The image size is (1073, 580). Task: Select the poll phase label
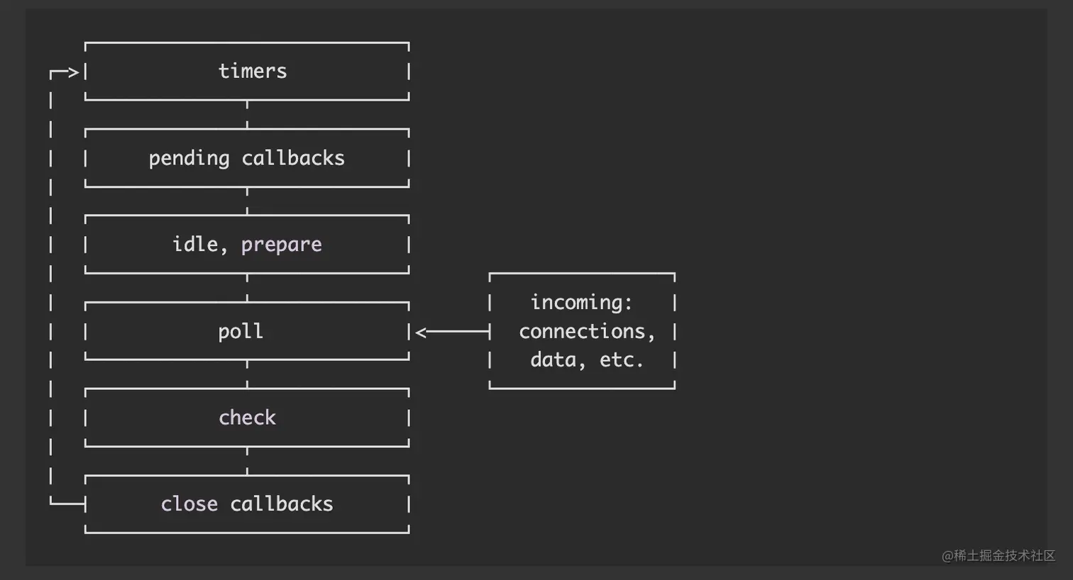pos(241,331)
